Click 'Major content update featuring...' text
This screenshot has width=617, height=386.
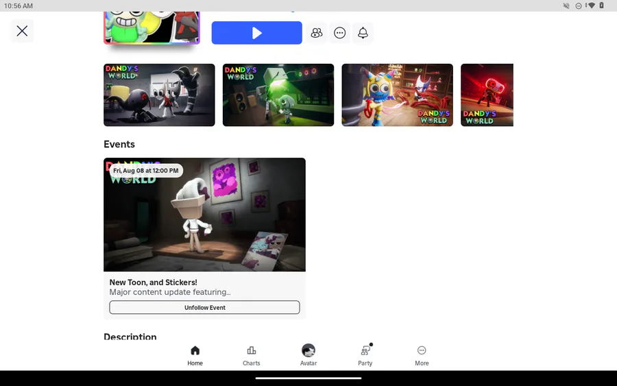[x=170, y=292]
